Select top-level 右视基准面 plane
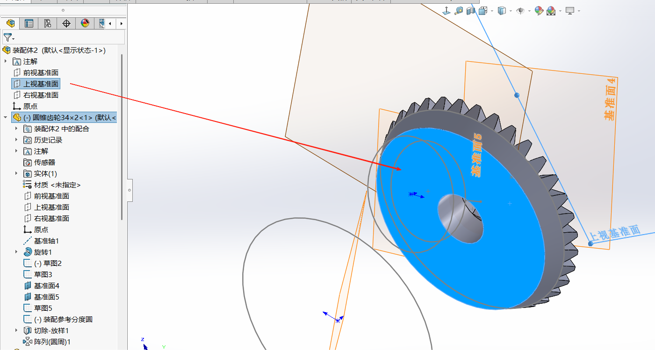This screenshot has width=655, height=350. tap(36, 95)
